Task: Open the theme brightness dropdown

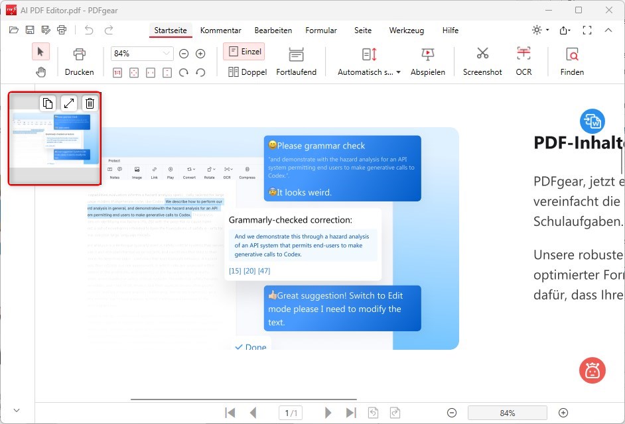Action: [541, 30]
